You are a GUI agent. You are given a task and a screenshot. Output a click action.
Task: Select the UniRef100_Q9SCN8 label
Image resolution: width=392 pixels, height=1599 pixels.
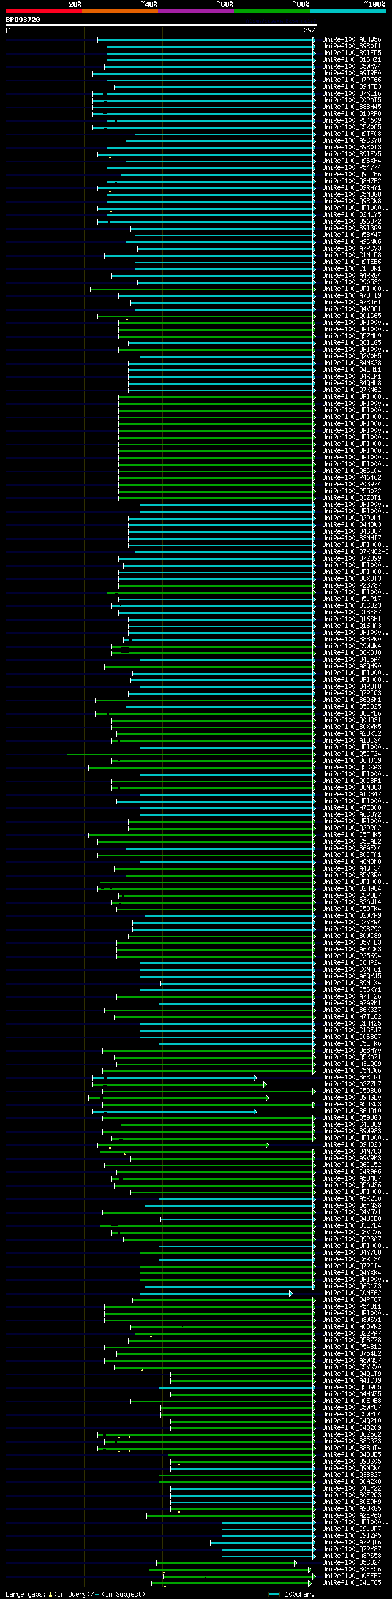pyautogui.click(x=352, y=201)
